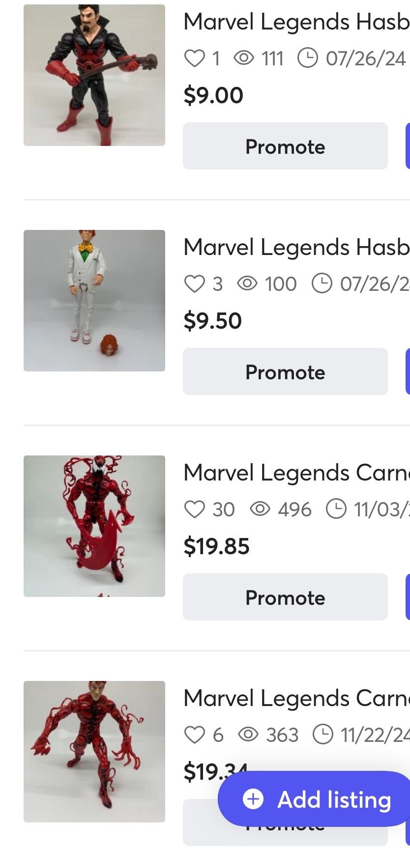Open the white suit figure thumbnail
The image size is (410, 848).
[94, 301]
